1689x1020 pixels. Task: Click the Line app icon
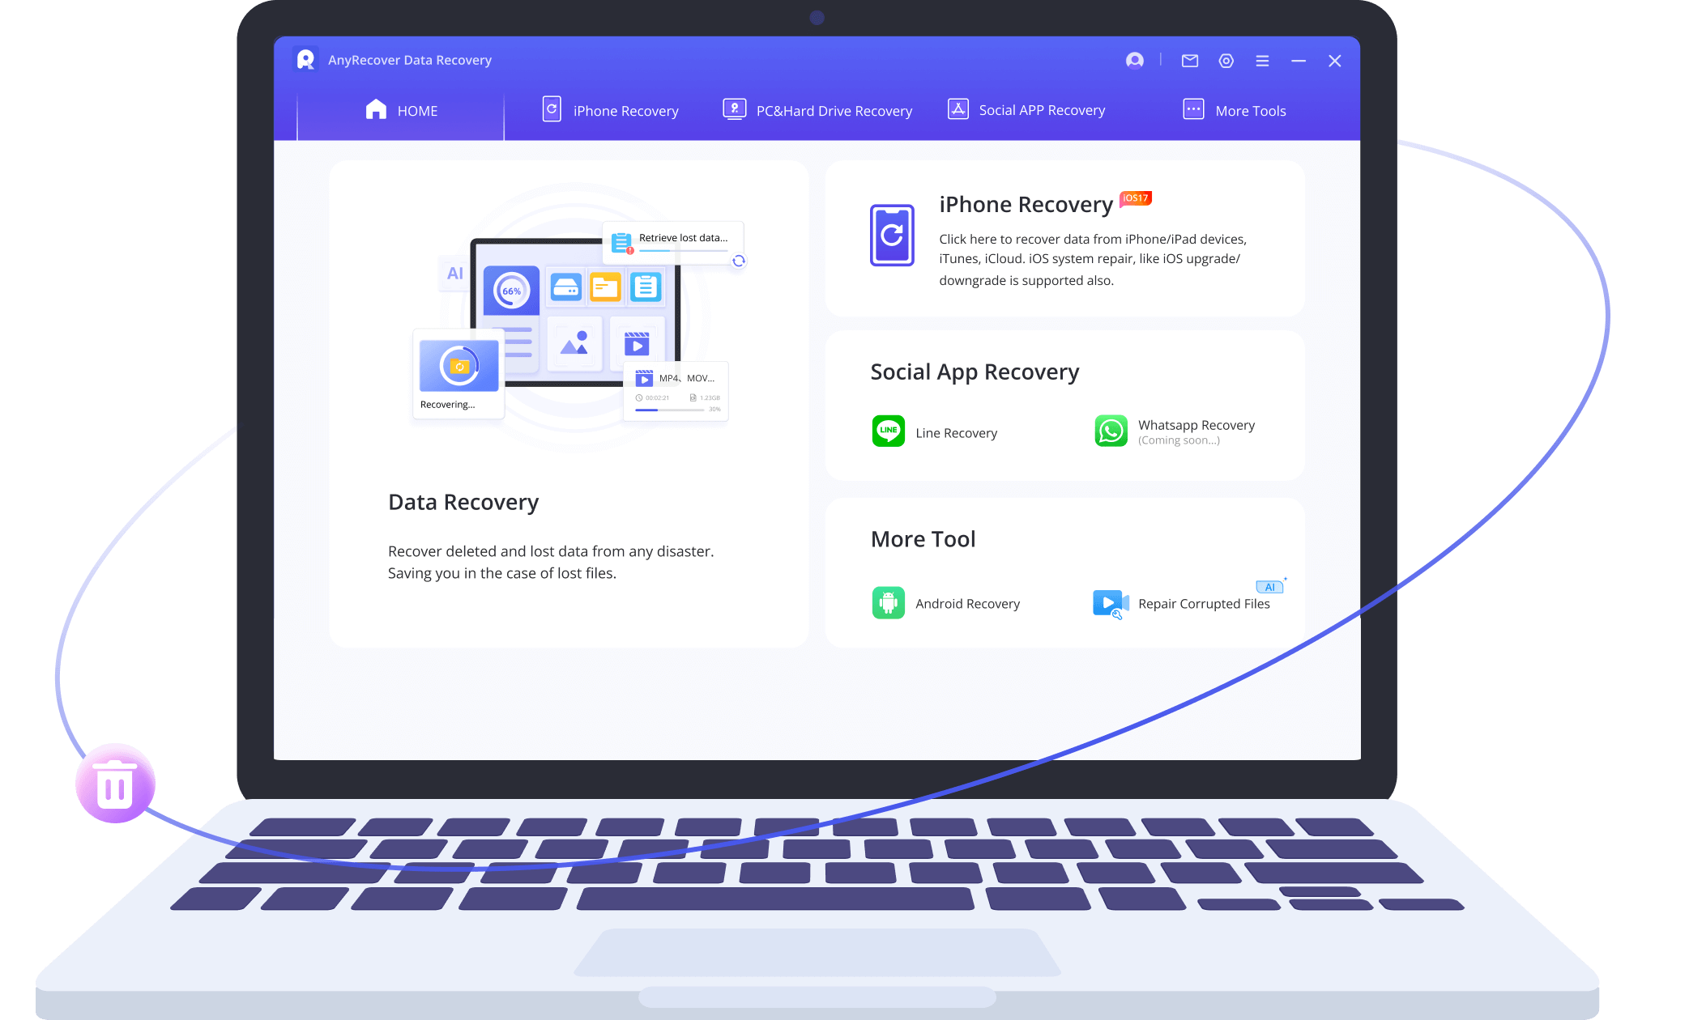pyautogui.click(x=889, y=431)
